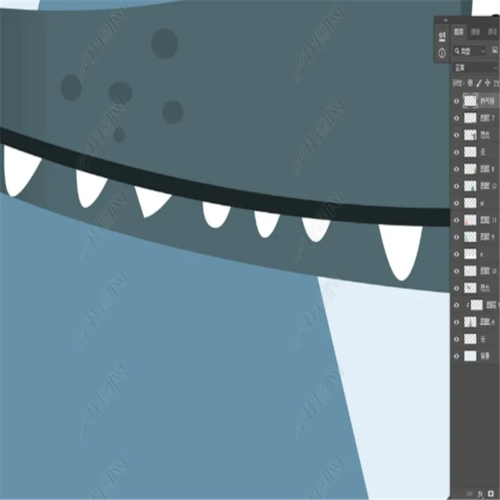Collapse panels with the double-arrow icon
The width and height of the screenshot is (500, 500).
click(x=446, y=21)
